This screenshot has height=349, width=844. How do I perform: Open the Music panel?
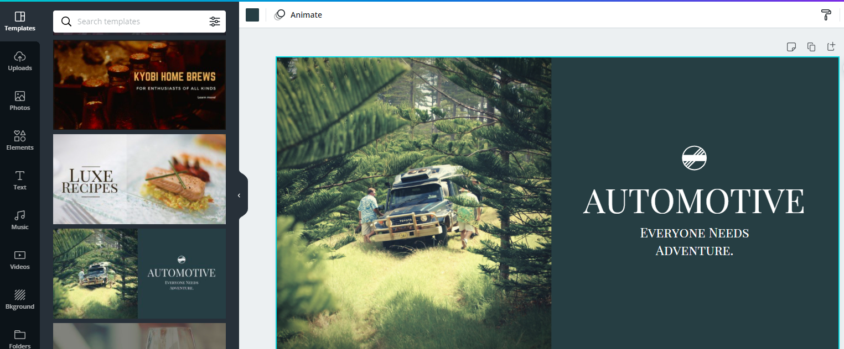[x=20, y=220]
